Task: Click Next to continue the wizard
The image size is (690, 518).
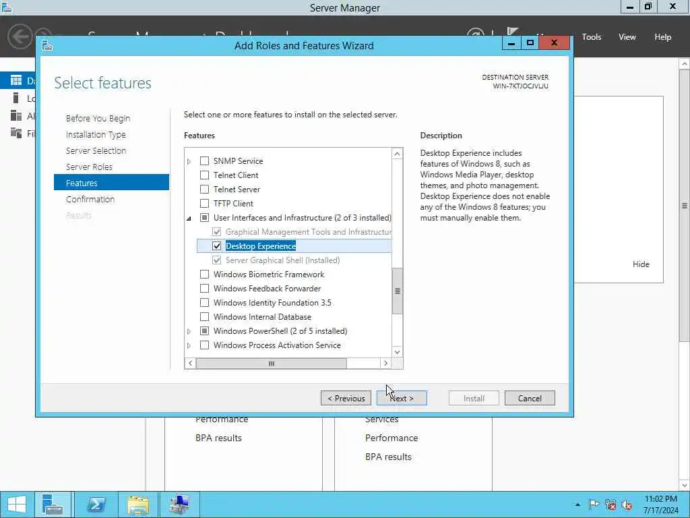Action: click(402, 398)
